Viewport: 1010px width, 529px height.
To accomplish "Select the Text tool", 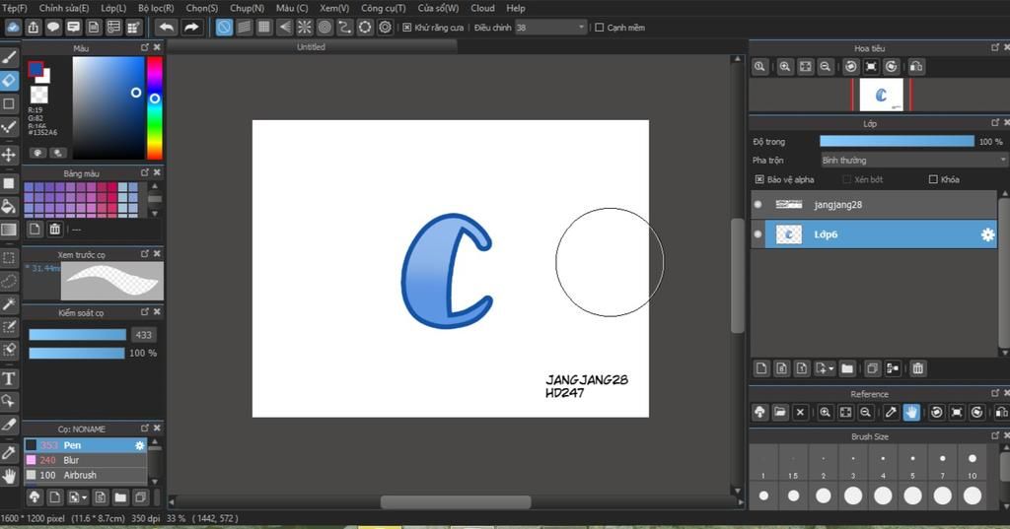I will point(9,378).
